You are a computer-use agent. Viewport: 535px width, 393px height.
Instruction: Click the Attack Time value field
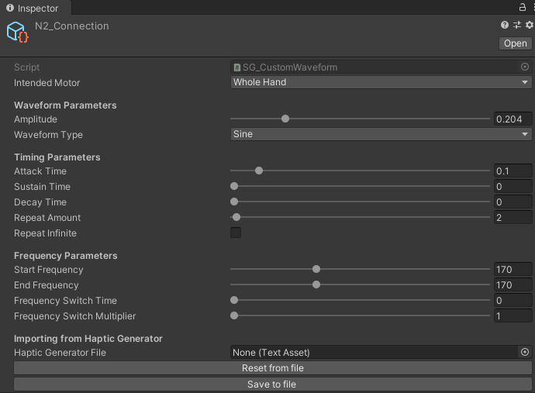click(x=513, y=171)
